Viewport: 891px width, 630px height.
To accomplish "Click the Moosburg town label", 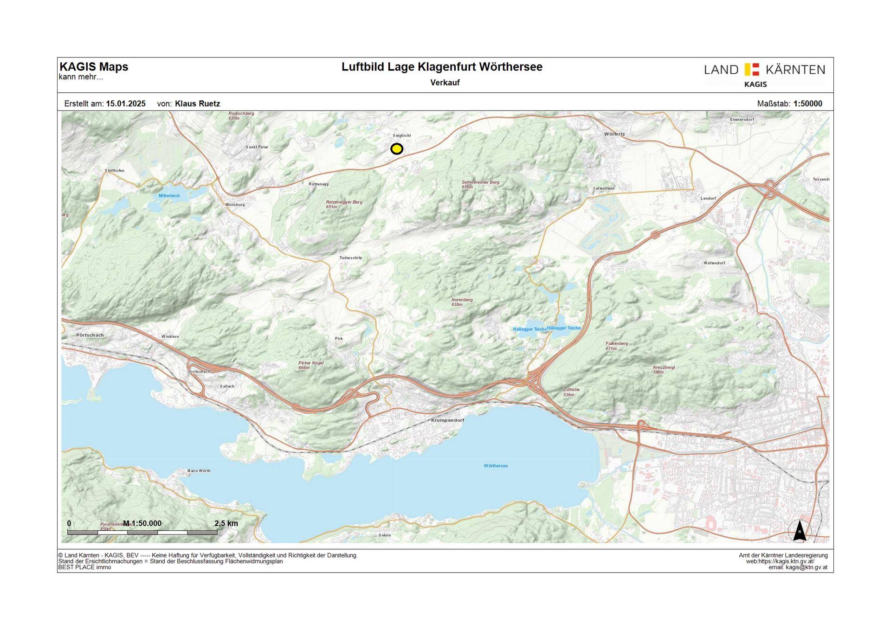I will point(235,205).
